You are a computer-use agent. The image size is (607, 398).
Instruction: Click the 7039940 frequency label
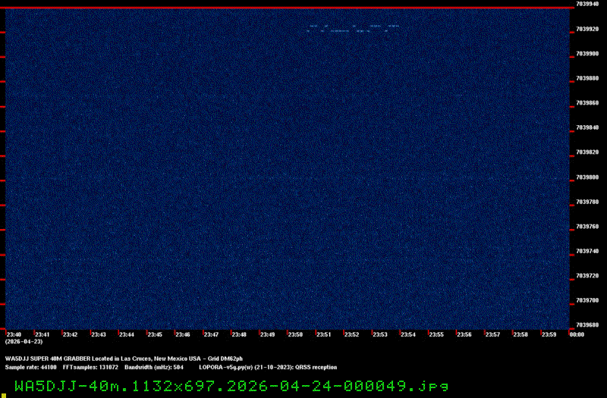(587, 4)
